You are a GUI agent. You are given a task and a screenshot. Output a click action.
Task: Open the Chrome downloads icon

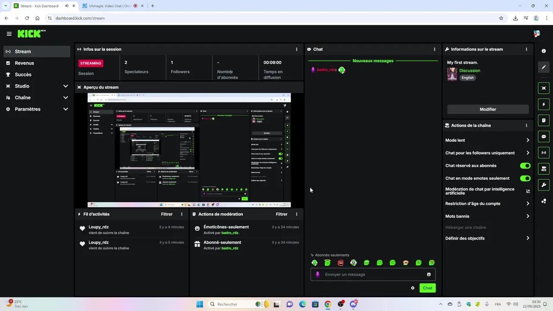click(x=515, y=18)
